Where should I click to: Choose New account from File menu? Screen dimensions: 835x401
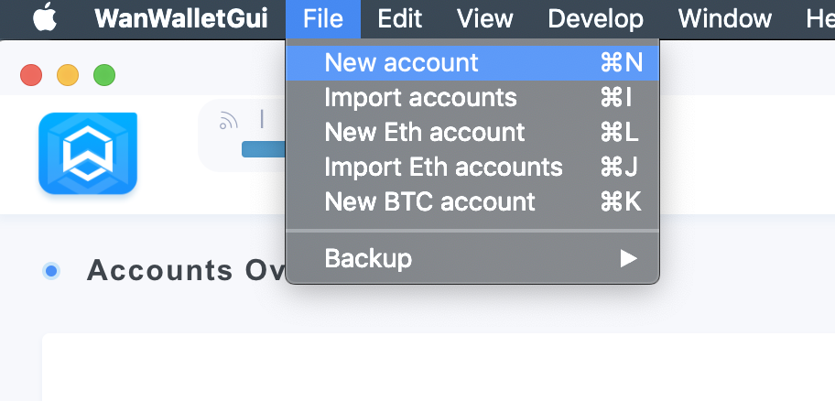pyautogui.click(x=472, y=63)
